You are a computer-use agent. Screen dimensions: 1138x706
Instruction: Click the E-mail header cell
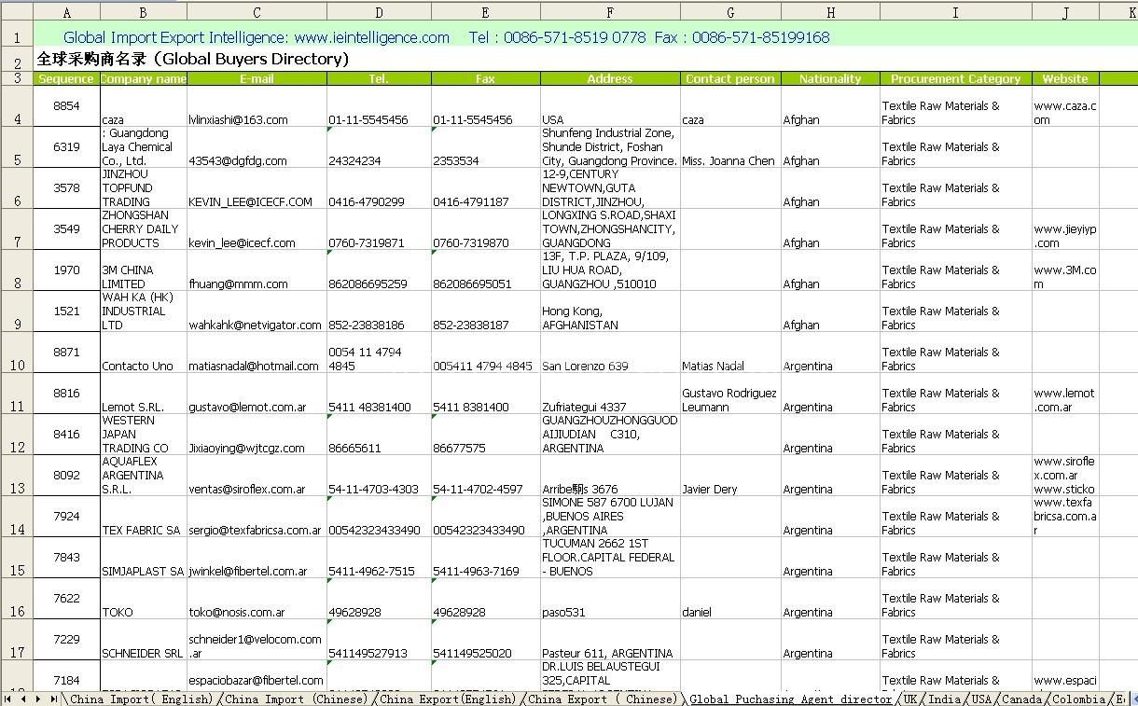tap(257, 78)
